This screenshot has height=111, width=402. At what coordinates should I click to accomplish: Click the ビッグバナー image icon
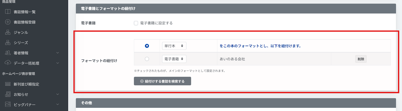tap(8, 104)
